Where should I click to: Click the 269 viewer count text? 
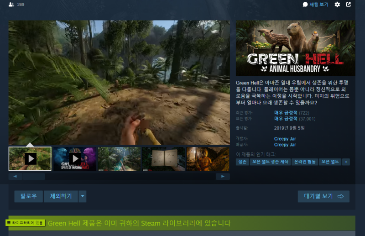coord(21,5)
